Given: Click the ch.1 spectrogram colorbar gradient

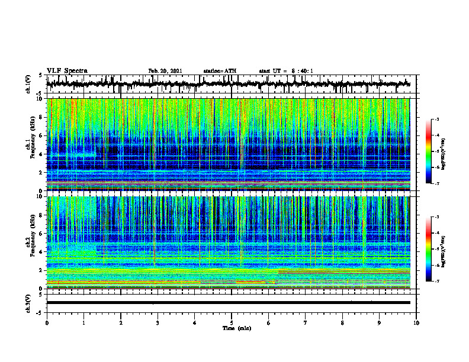Looking at the screenshot, I should [x=428, y=151].
